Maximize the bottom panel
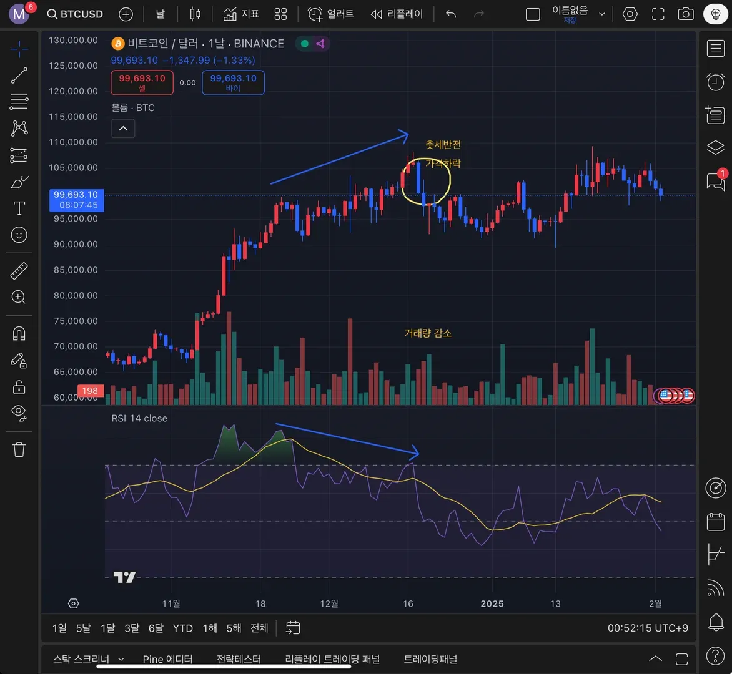732x674 pixels. pos(681,659)
